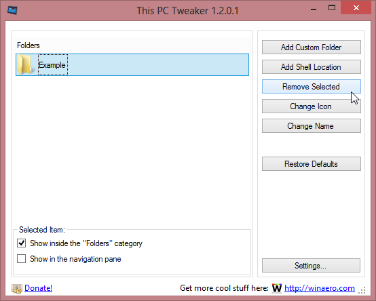376x301 pixels.
Task: Click the This PC Tweaker app icon in title bar
Action: pos(12,11)
